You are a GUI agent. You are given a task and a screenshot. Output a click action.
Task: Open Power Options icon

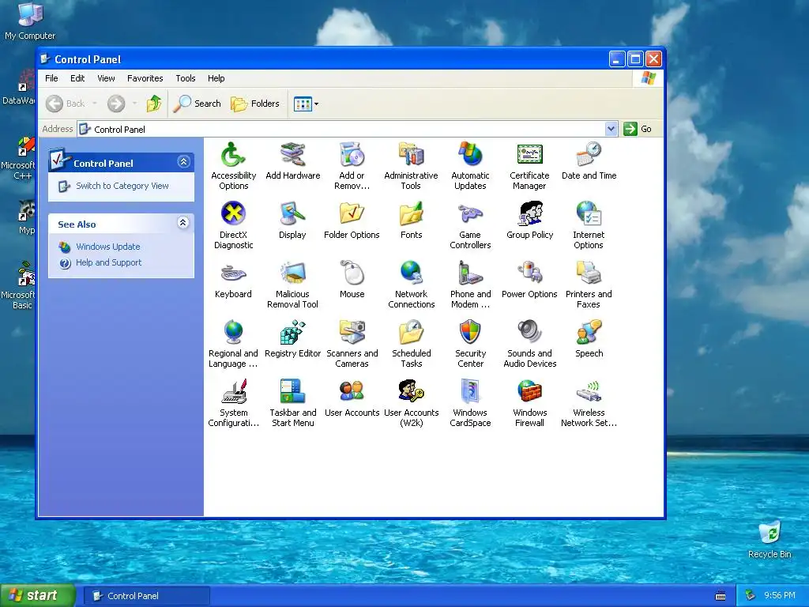pyautogui.click(x=529, y=273)
